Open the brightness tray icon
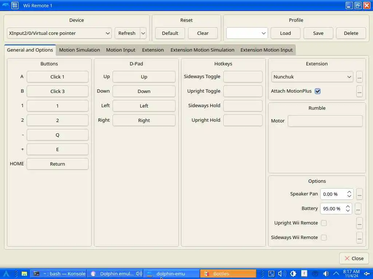The width and height of the screenshot is (373, 279). click(x=293, y=274)
